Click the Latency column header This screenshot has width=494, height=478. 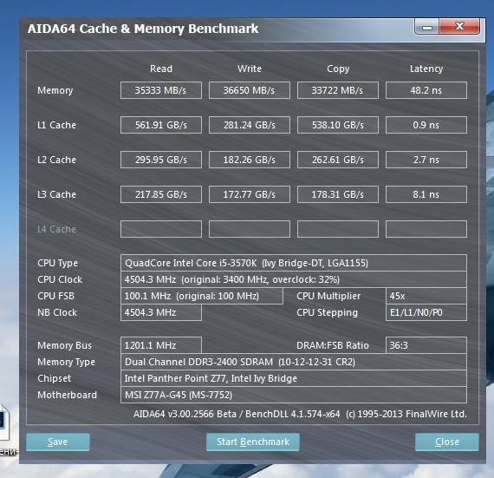(x=426, y=69)
